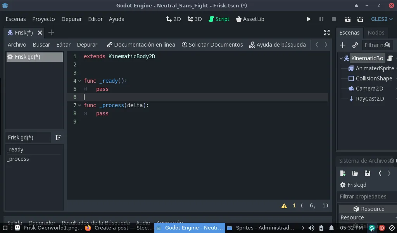Select Frisk.gd(*) in the script list
397x233 pixels.
coord(35,57)
